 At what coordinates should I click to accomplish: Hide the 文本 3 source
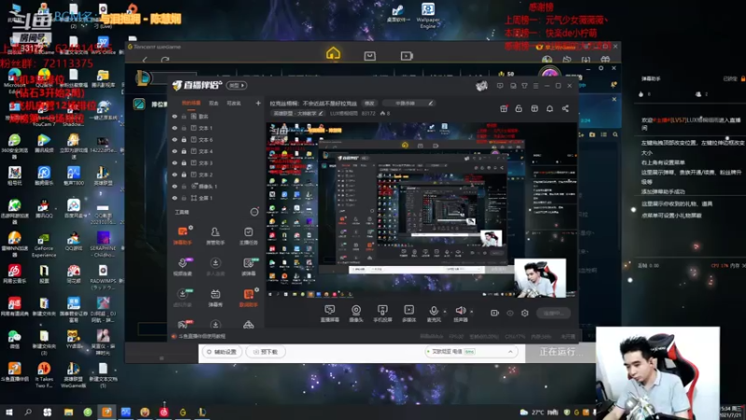pyautogui.click(x=174, y=162)
